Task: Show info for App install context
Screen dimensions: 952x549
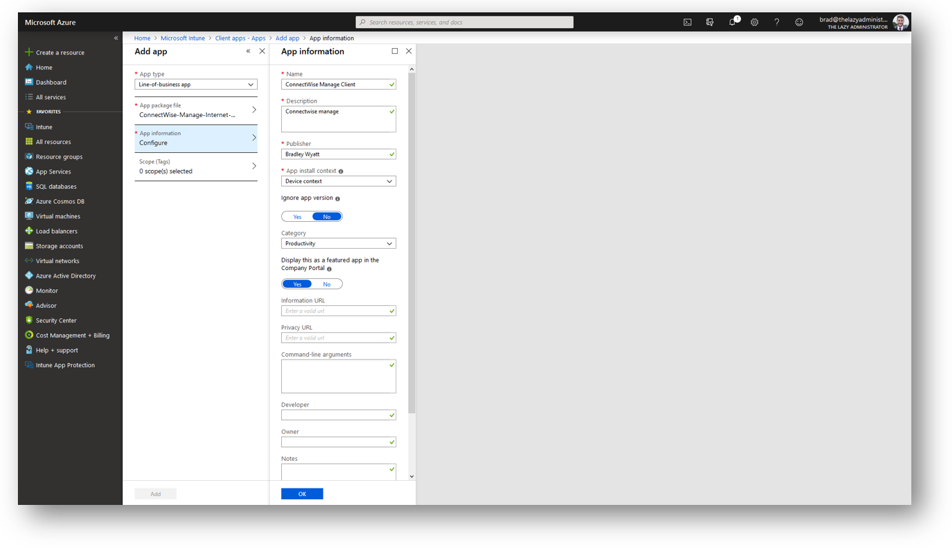Action: click(341, 172)
